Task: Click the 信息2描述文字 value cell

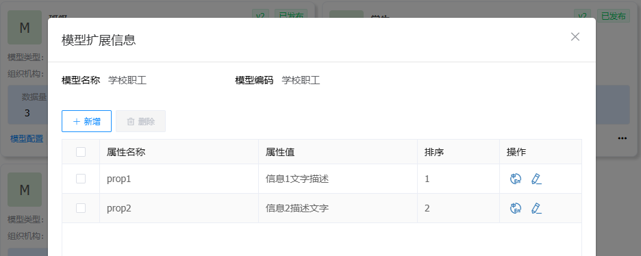Action: pyautogui.click(x=338, y=208)
